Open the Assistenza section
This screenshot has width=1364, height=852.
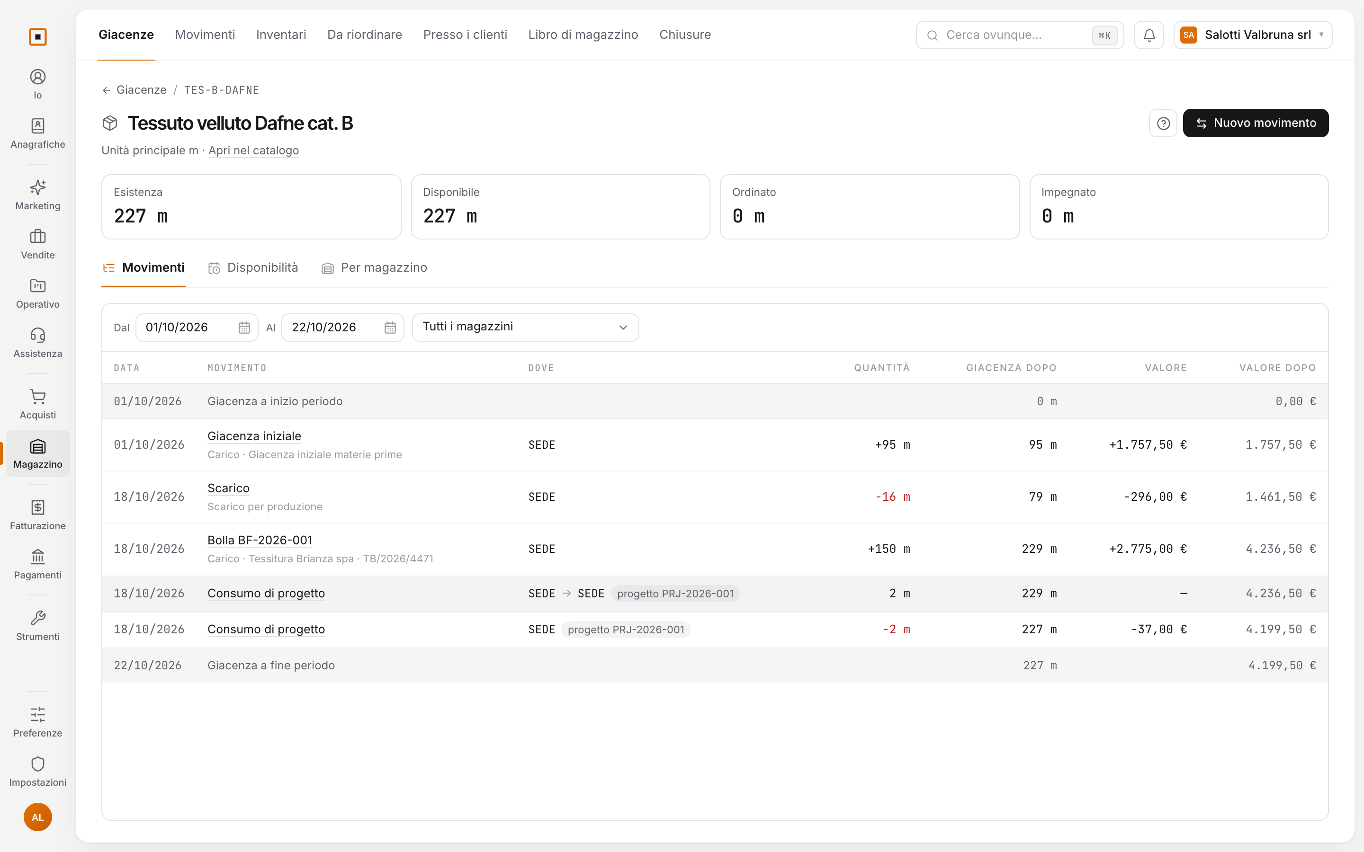click(x=38, y=343)
